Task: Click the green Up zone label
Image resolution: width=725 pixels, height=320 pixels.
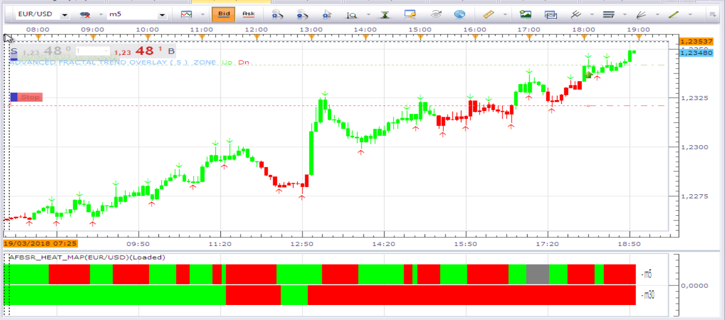Action: (x=227, y=62)
